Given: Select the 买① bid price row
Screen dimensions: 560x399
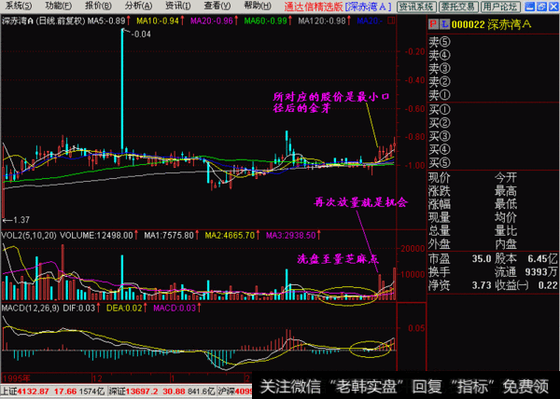Looking at the screenshot, I should 439,110.
